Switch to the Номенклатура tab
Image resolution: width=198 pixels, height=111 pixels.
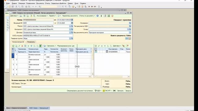point(18,42)
